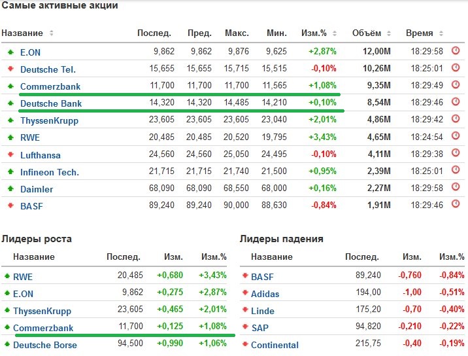Open the RWE link under Лидеры роста

click(x=23, y=277)
